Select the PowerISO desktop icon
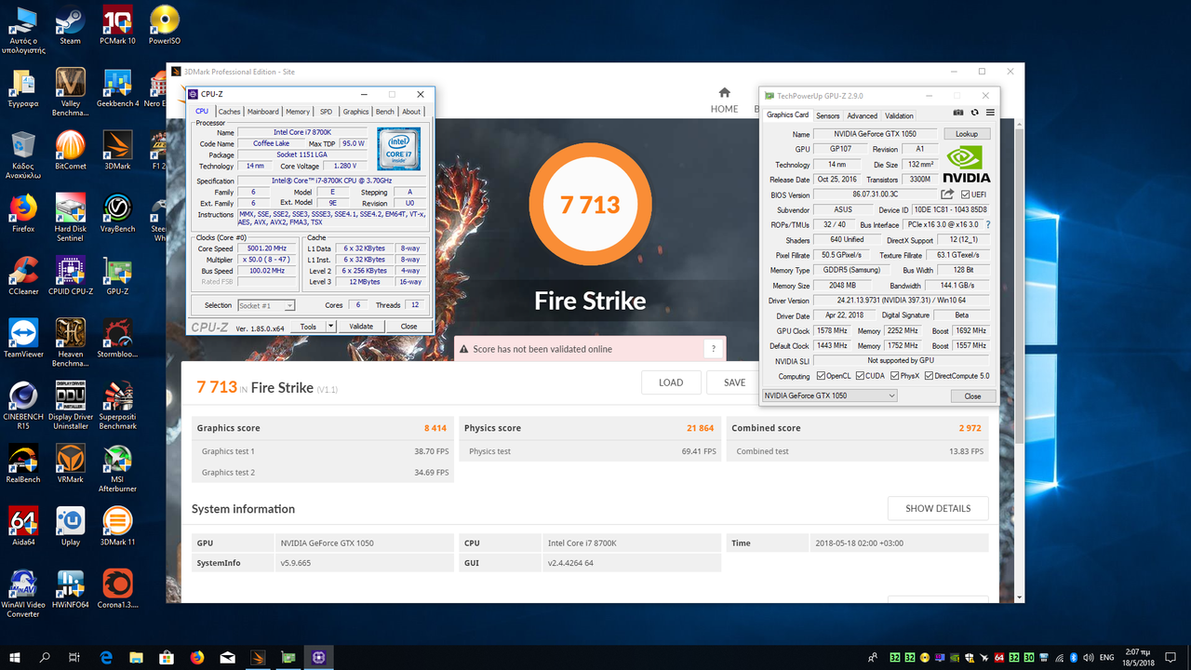Screen dimensions: 1191x670 tap(165, 25)
